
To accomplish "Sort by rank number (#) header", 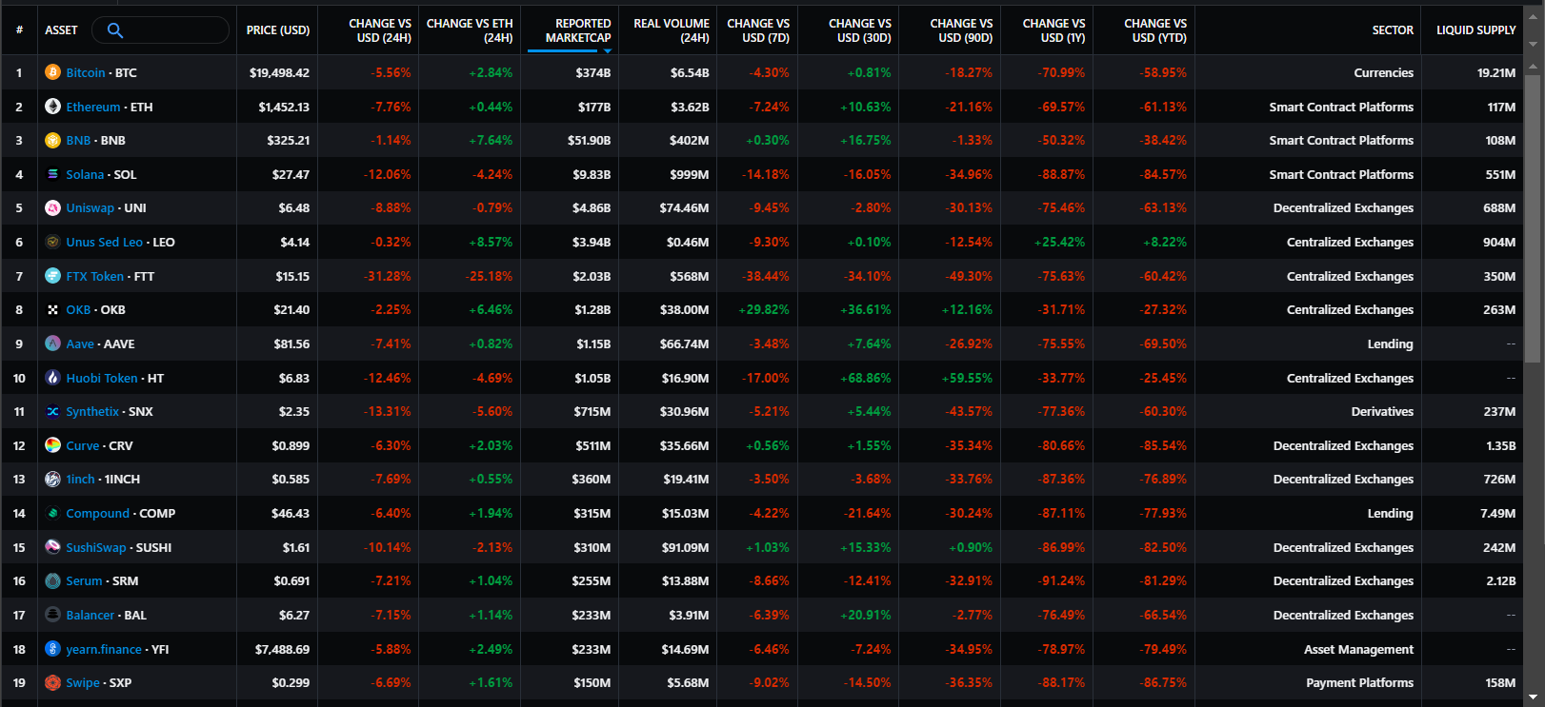I will coord(19,30).
